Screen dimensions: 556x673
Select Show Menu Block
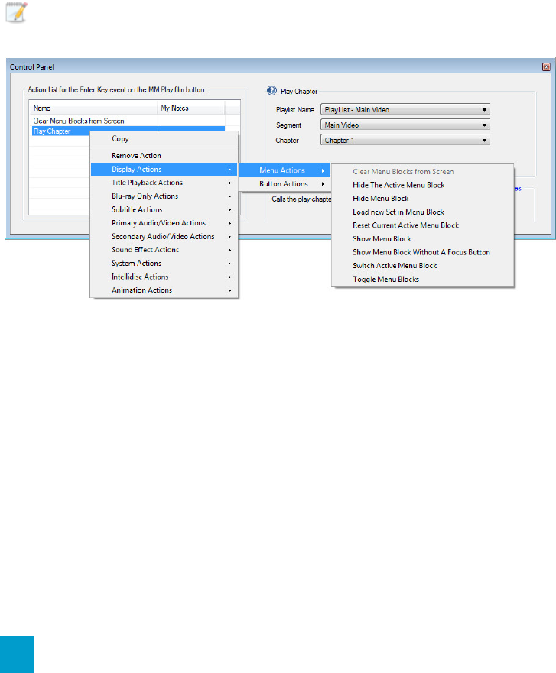[423, 238]
